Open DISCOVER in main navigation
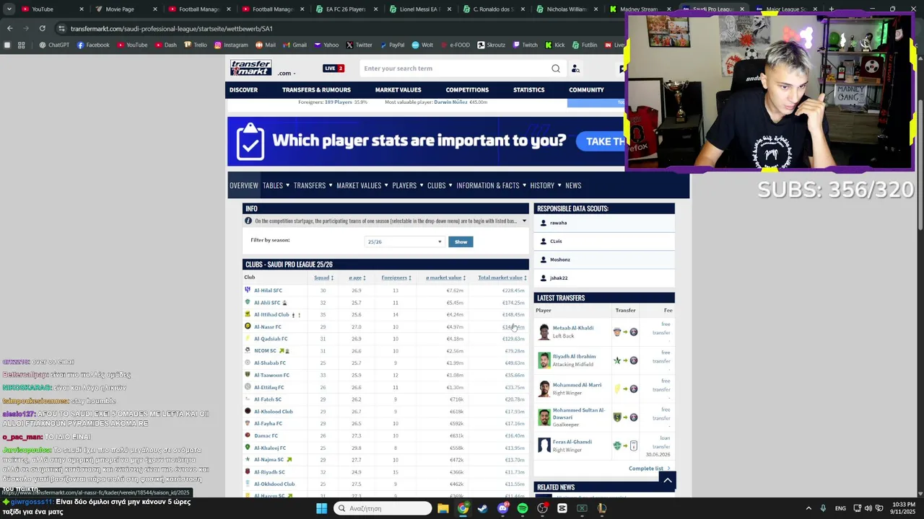 coord(243,90)
